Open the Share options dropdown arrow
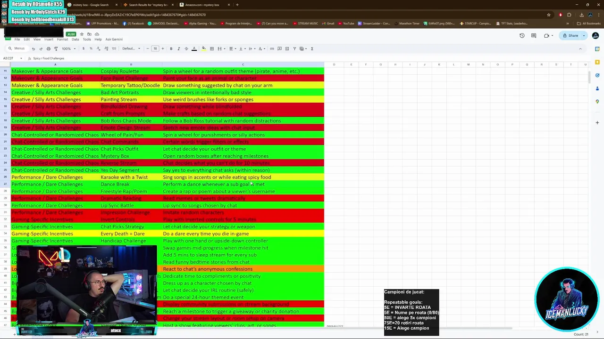Screen dimensions: 604x339 coord(584,36)
